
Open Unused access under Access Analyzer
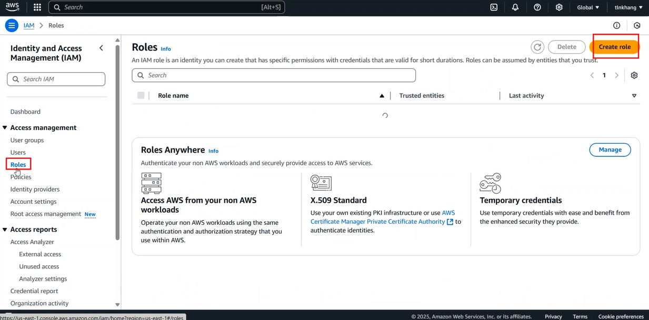tap(39, 267)
